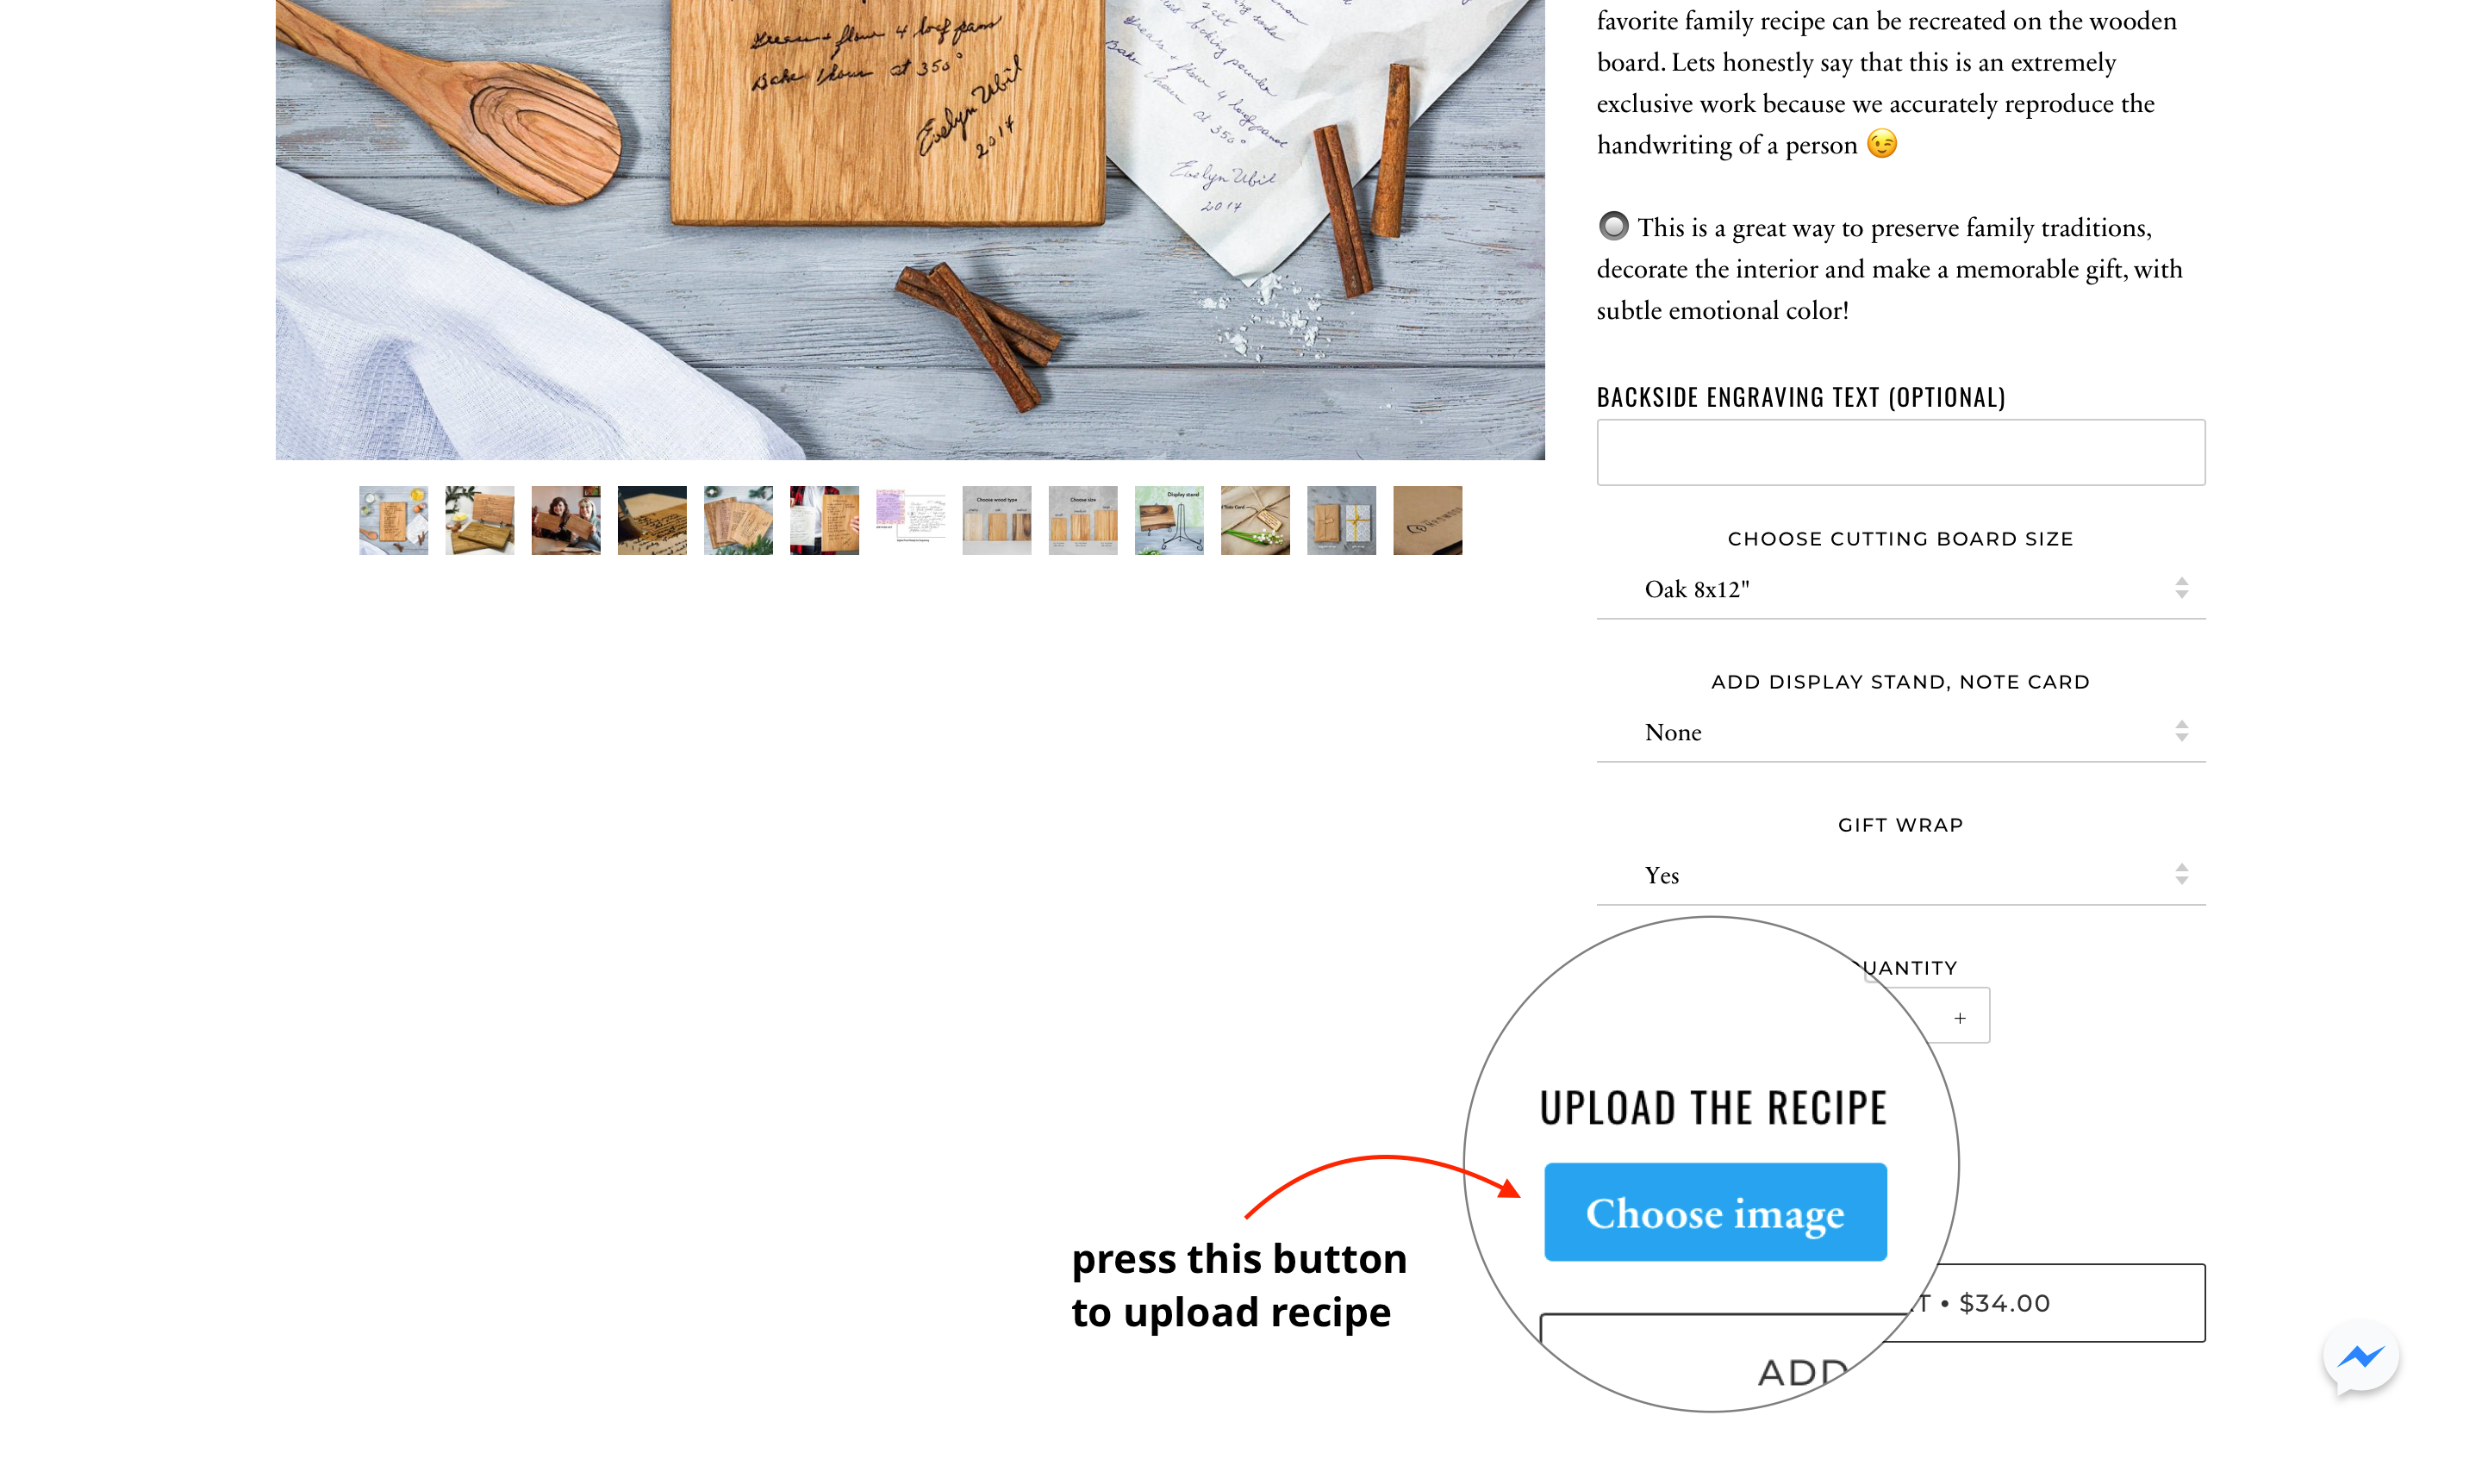Click the gift wrap product thumbnail
Image resolution: width=2482 pixels, height=1484 pixels.
click(1341, 520)
